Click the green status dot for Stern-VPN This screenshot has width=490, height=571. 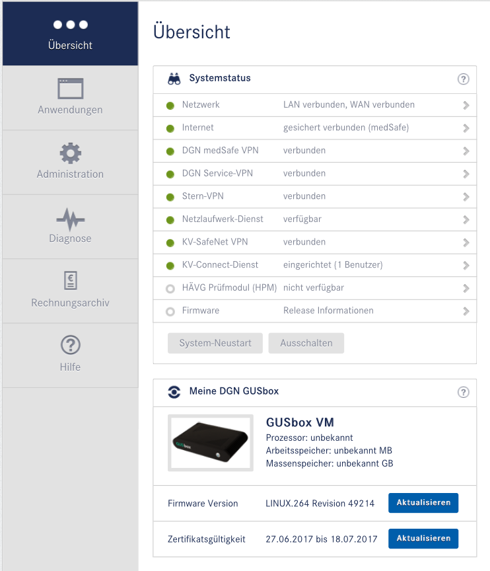tap(170, 198)
